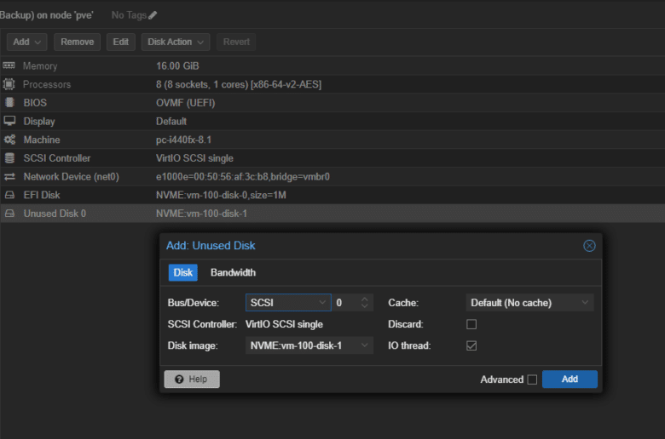Click the Edit button

tap(121, 42)
